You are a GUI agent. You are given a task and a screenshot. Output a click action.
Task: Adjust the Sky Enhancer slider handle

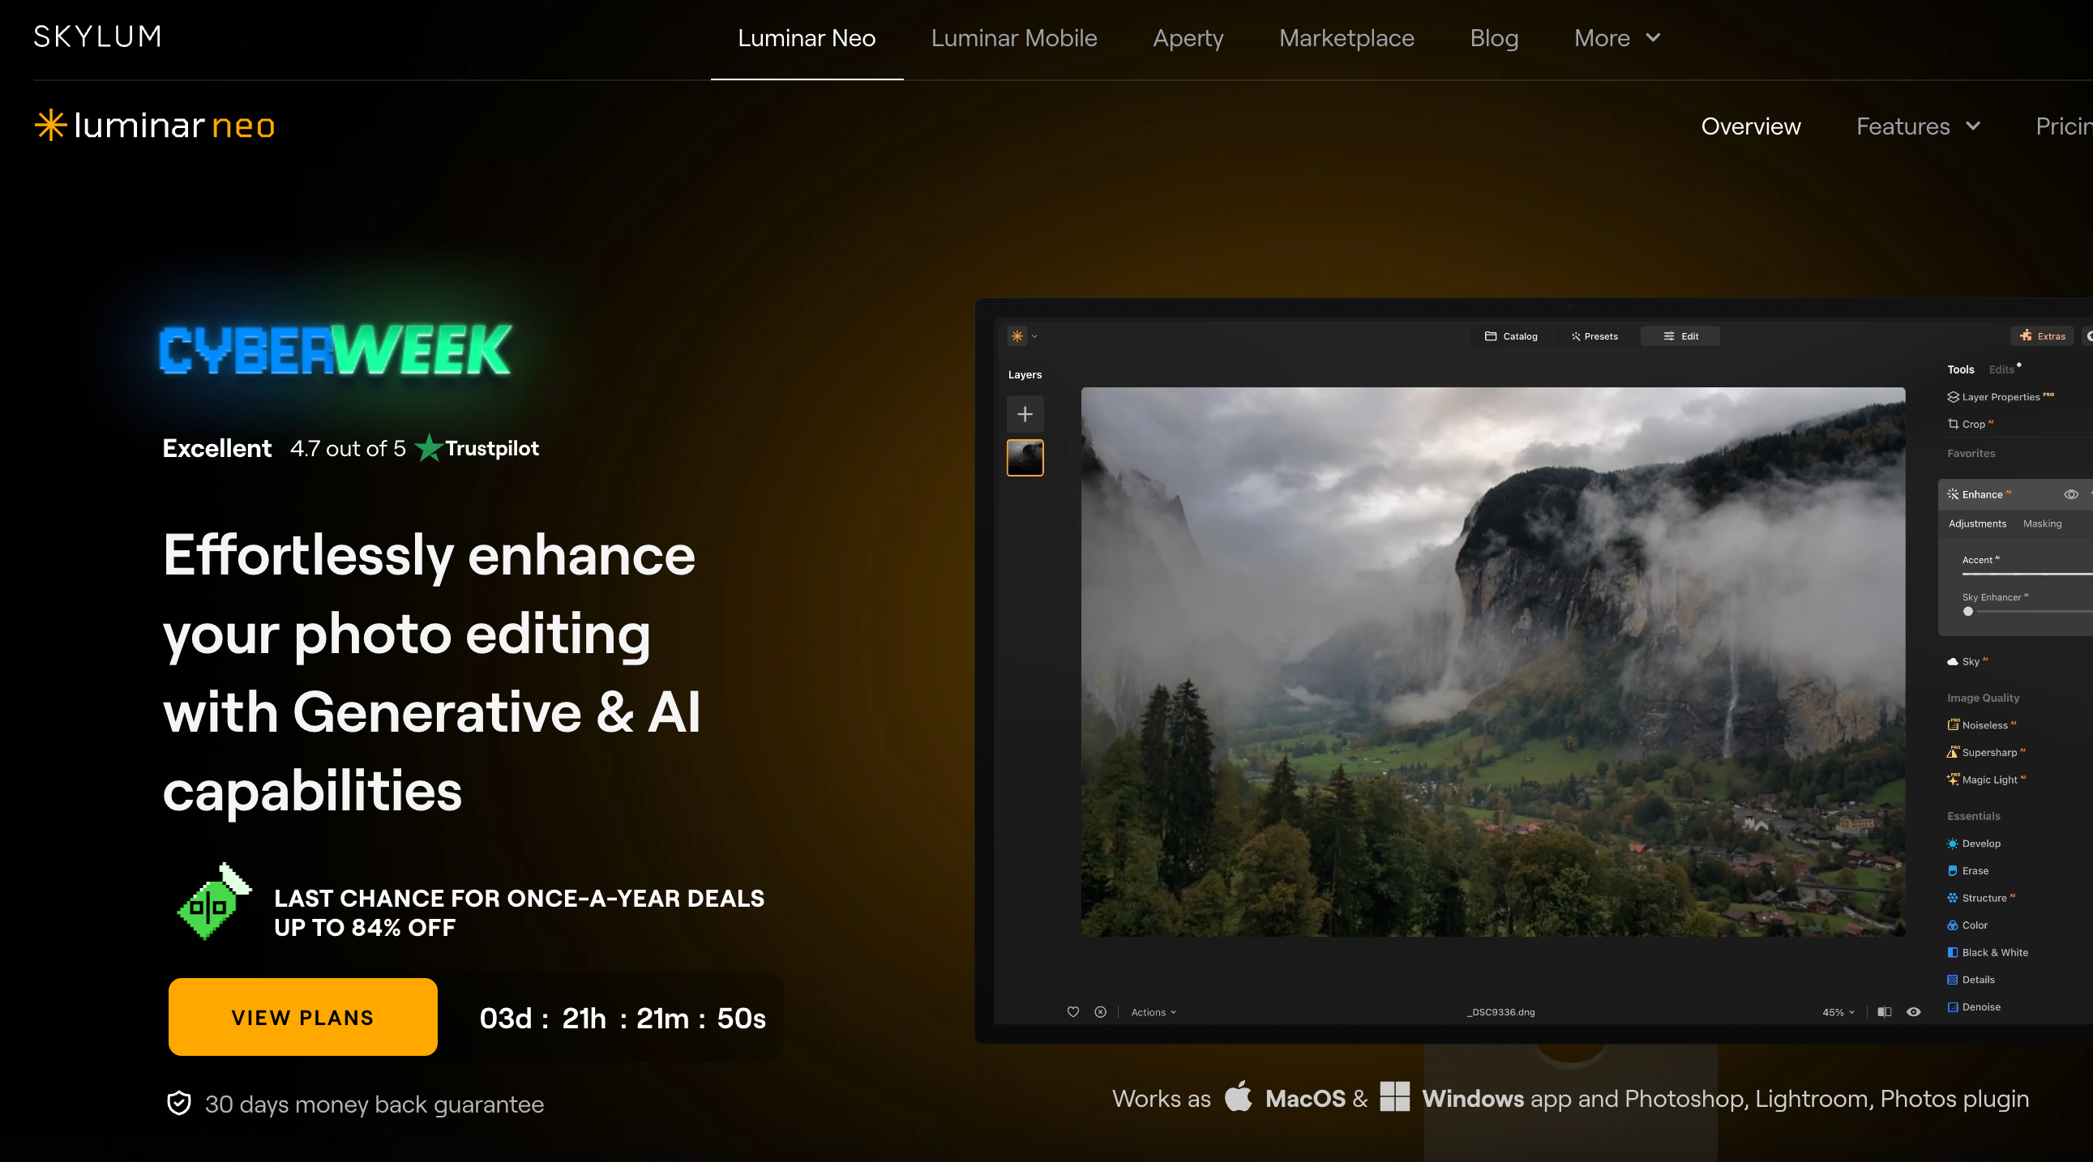click(x=1968, y=612)
